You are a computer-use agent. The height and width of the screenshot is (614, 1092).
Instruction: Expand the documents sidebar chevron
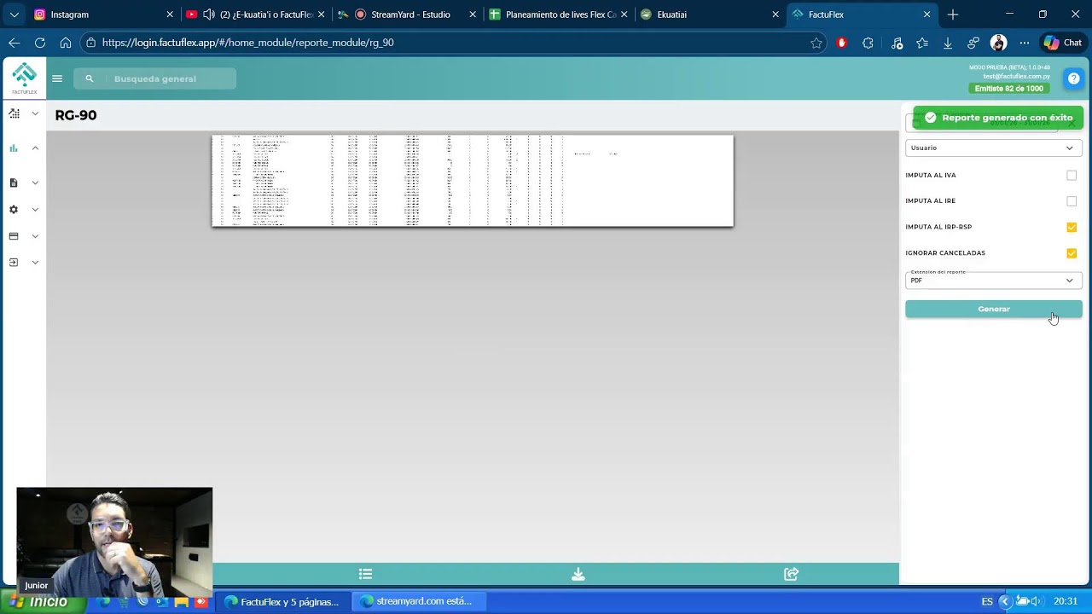click(35, 182)
